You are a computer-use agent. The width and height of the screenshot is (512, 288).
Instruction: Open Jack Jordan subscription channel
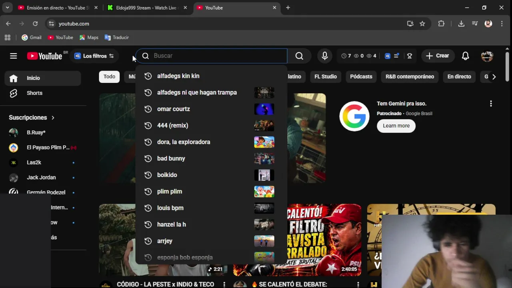(43, 178)
